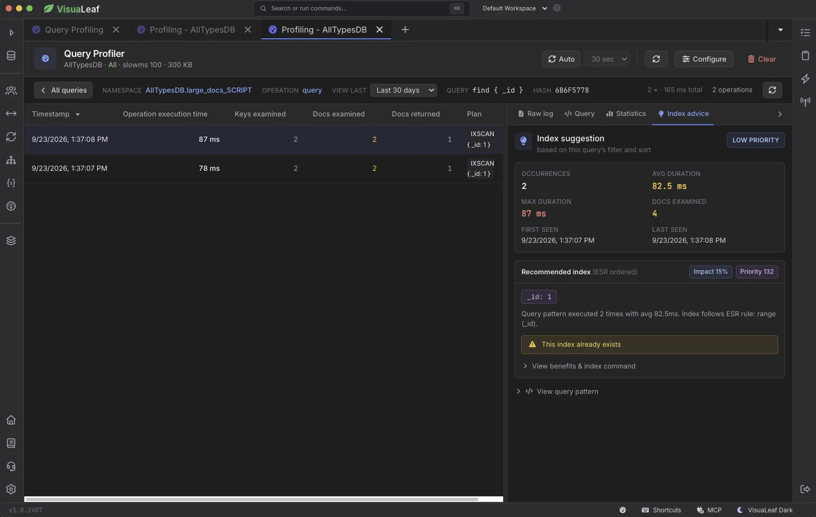Open the schema hierarchy sidebar icon

(11, 160)
